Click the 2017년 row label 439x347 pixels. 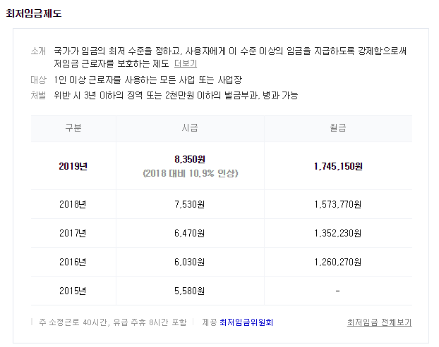pos(73,233)
